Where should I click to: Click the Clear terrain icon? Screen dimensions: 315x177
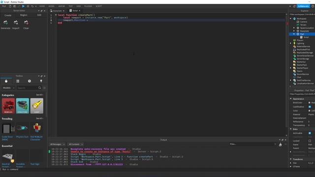click(26, 23)
